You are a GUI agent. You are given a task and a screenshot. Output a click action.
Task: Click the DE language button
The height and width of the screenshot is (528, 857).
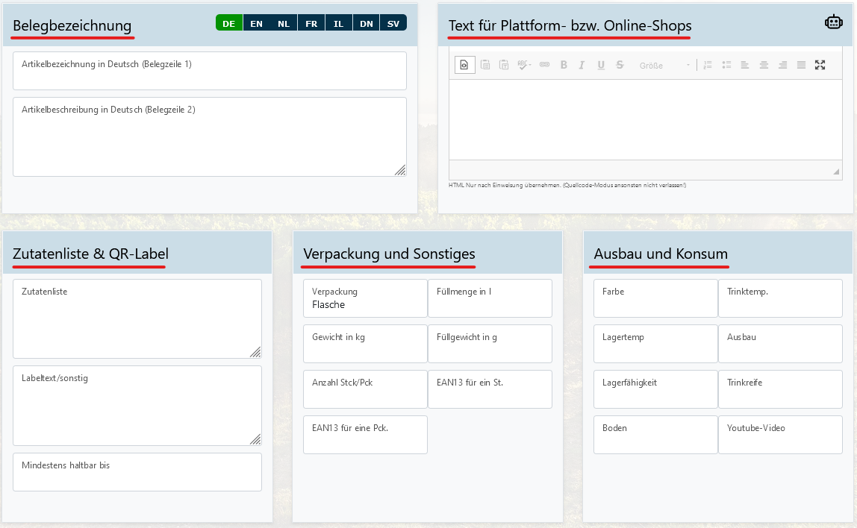pyautogui.click(x=228, y=23)
